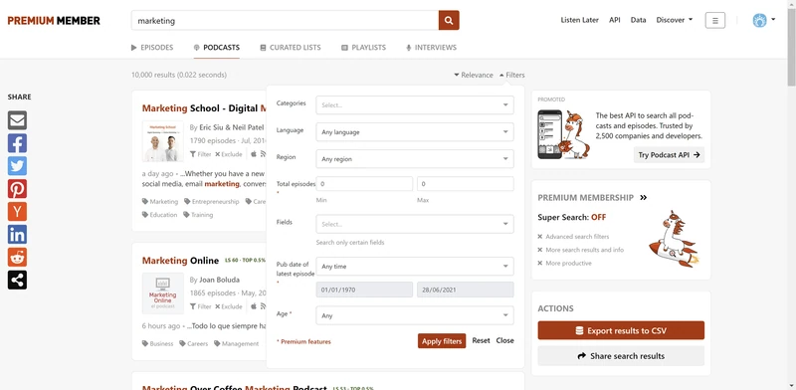The image size is (796, 390).
Task: Switch to the Playlists tab
Action: [x=363, y=47]
